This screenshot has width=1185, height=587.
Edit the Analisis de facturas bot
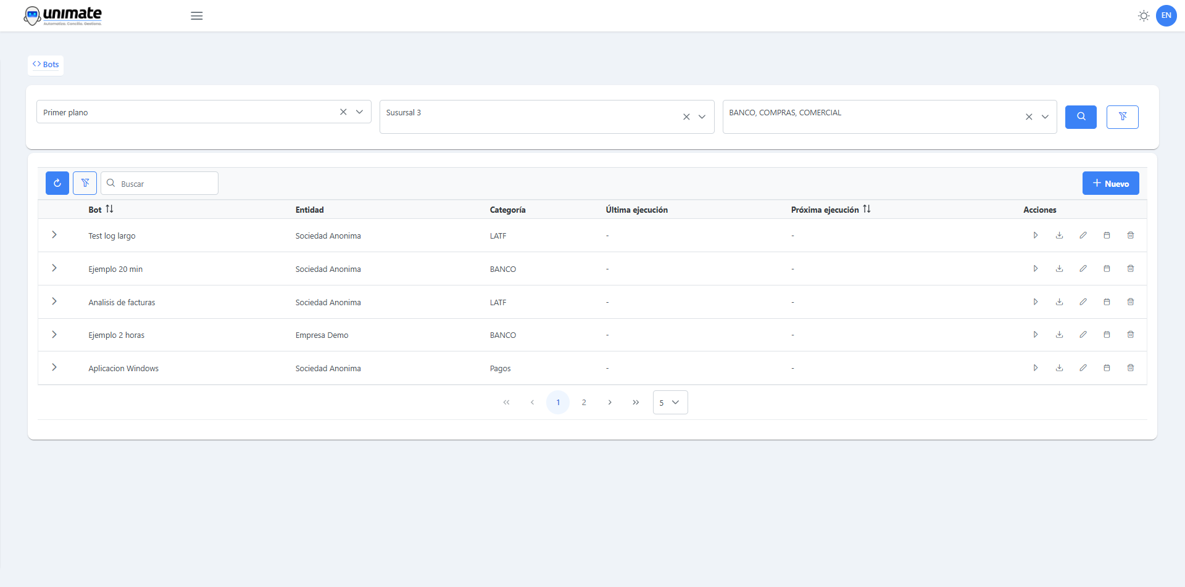pos(1083,302)
